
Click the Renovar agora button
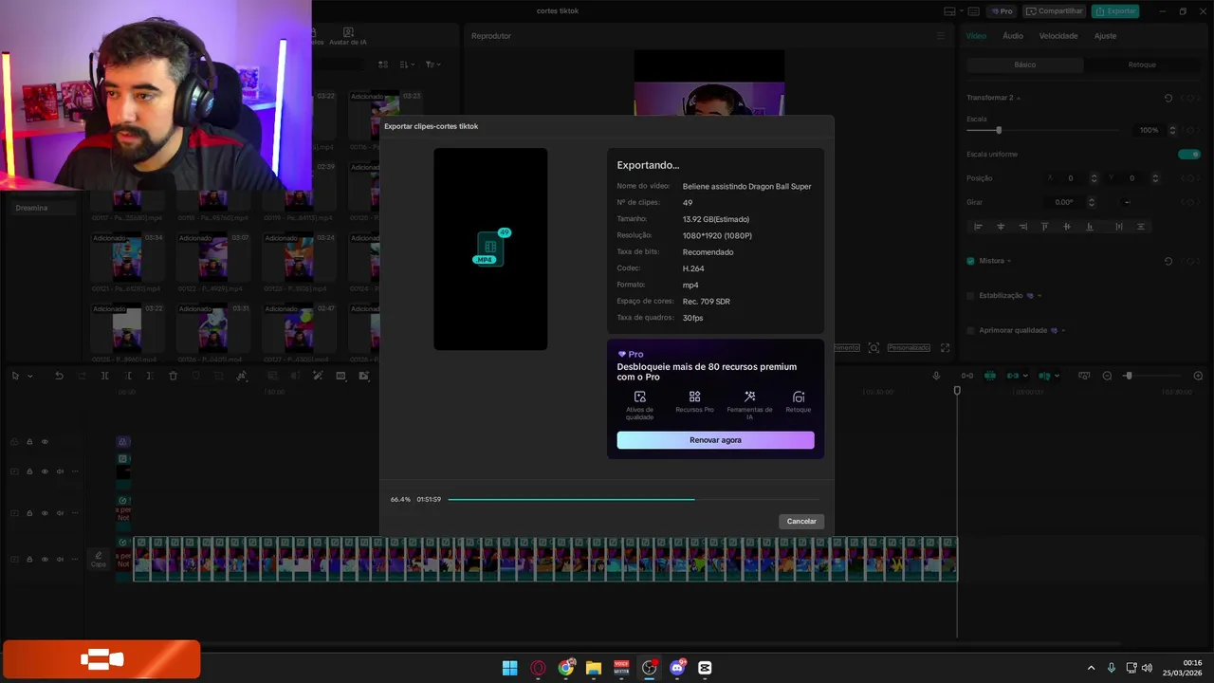click(x=715, y=440)
